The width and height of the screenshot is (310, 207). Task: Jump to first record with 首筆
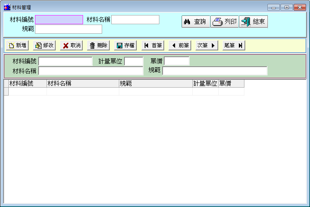153,45
